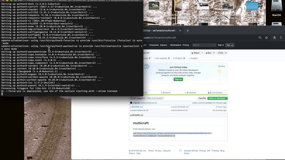Click the incognito profile icon in browser toolbar
Viewport: 285px width, 160px height.
pos(274,37)
